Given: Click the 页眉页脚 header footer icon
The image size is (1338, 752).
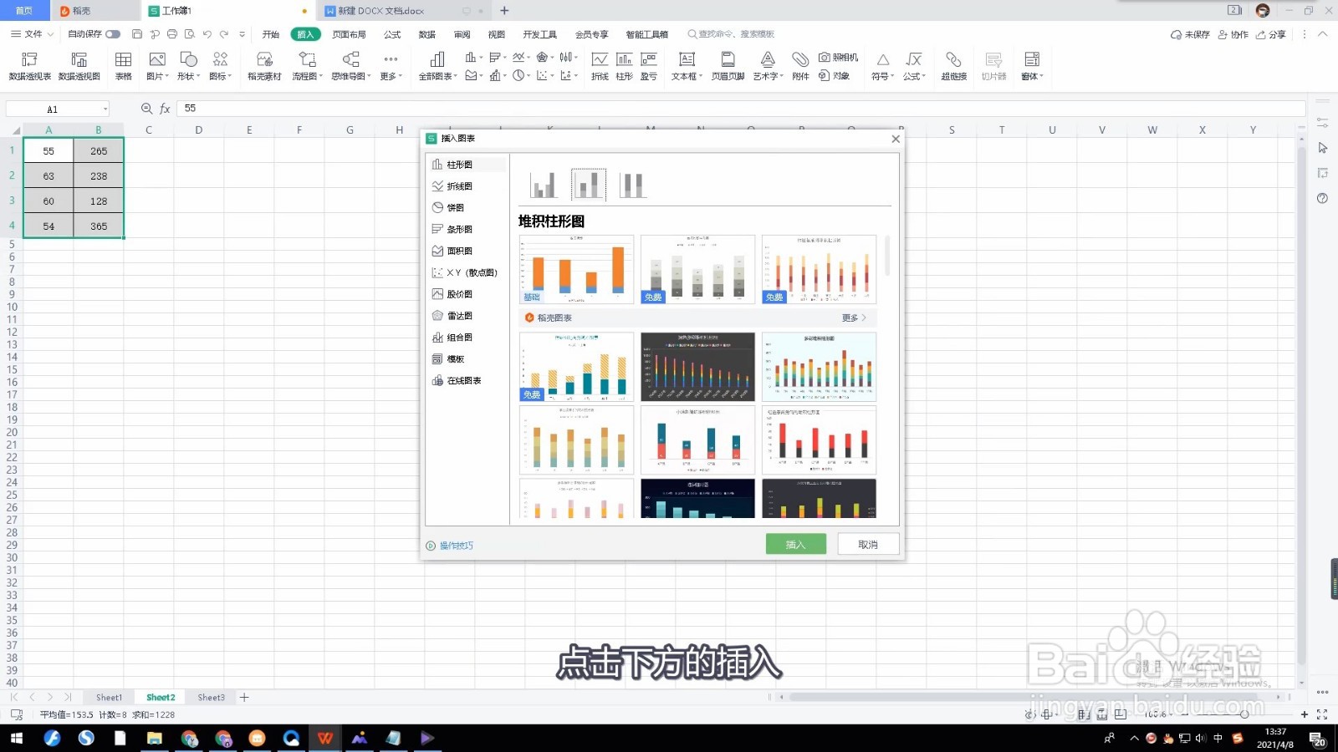Looking at the screenshot, I should (728, 65).
